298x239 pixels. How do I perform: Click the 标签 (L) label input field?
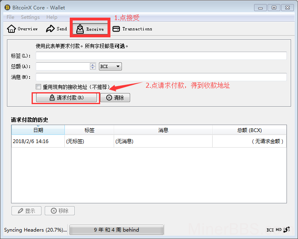point(161,56)
